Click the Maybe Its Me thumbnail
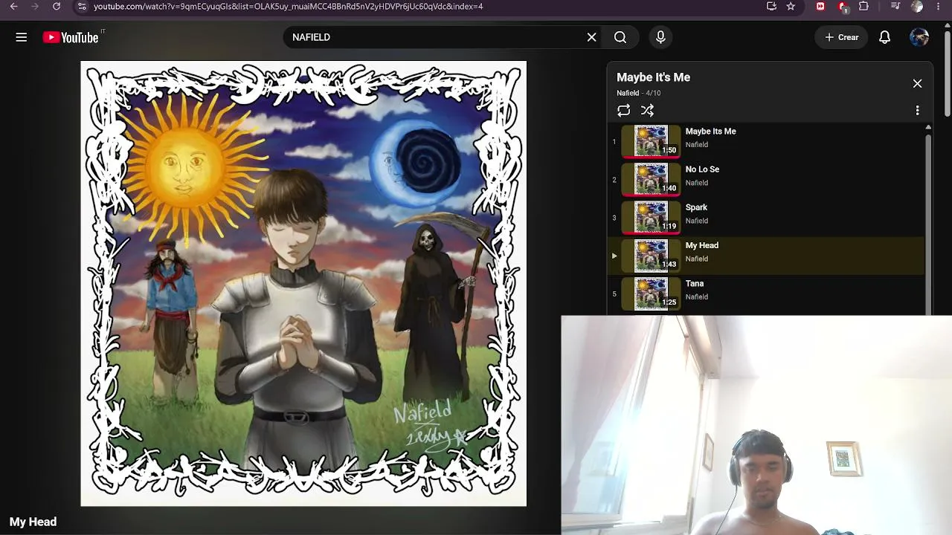This screenshot has width=952, height=535. (651, 141)
